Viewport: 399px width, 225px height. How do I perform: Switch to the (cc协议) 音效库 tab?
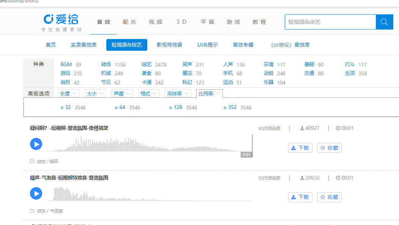click(290, 45)
